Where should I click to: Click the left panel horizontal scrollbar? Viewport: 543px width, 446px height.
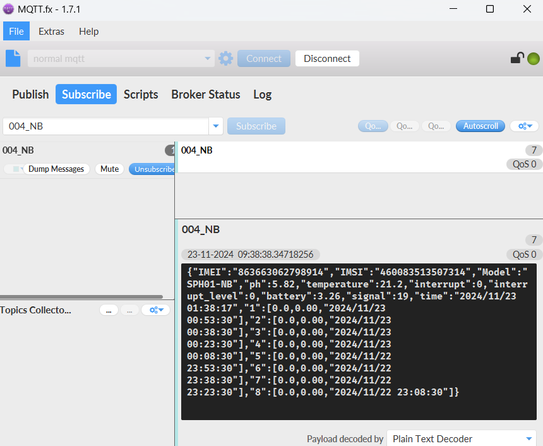click(81, 297)
